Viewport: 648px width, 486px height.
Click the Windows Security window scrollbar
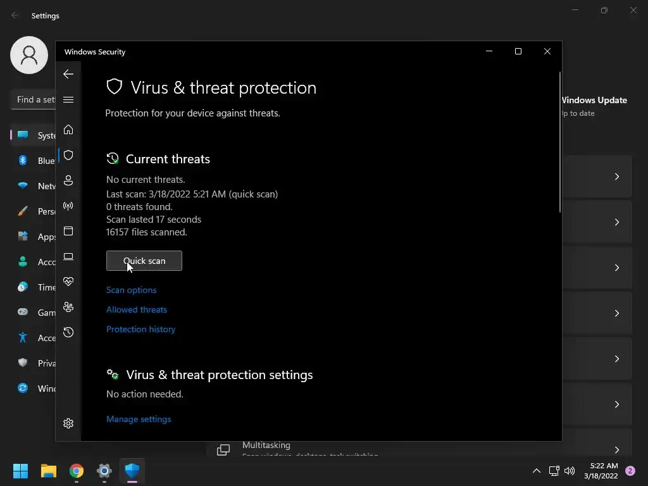pyautogui.click(x=560, y=142)
